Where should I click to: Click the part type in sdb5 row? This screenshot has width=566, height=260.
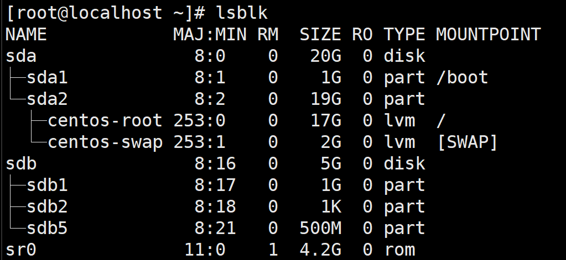pyautogui.click(x=404, y=229)
